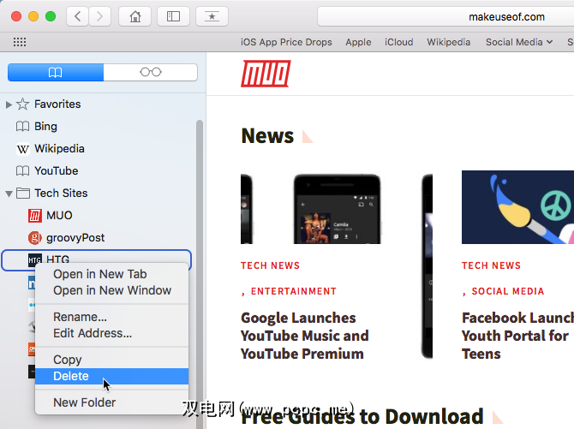Click the Bing book icon
574x429 pixels.
point(22,127)
